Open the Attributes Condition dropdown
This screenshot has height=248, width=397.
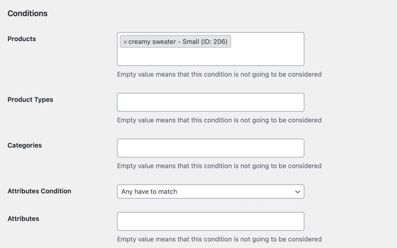click(x=211, y=192)
